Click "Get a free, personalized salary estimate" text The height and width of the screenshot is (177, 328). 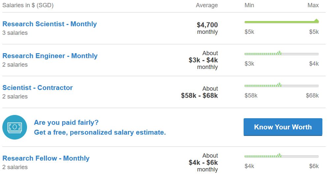100,132
